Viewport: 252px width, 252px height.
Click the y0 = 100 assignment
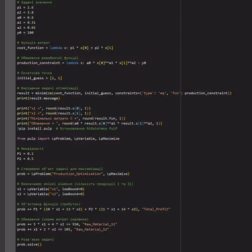pos(25,33)
